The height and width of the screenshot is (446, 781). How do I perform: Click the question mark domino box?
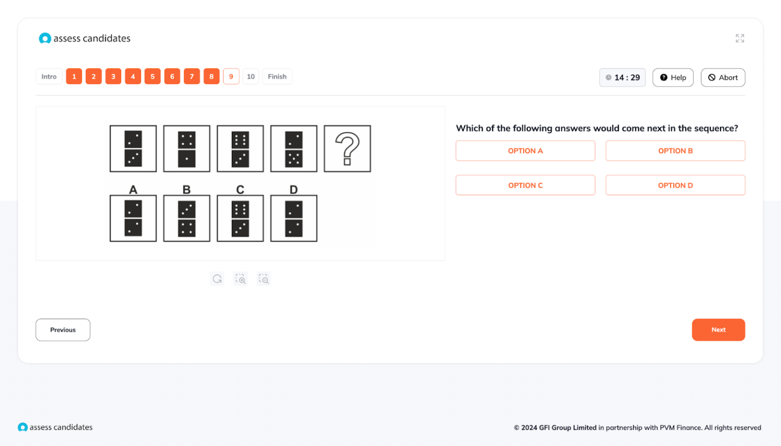click(347, 148)
